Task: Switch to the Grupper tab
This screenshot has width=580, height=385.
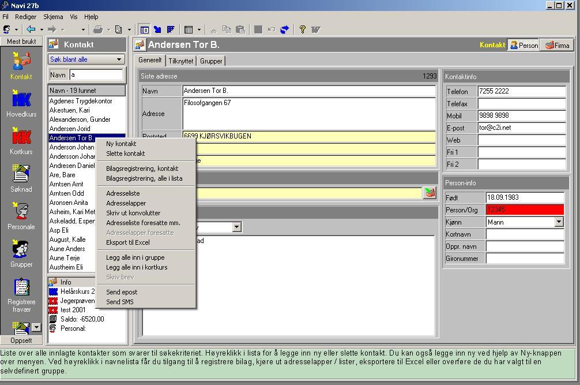Action: coord(211,61)
